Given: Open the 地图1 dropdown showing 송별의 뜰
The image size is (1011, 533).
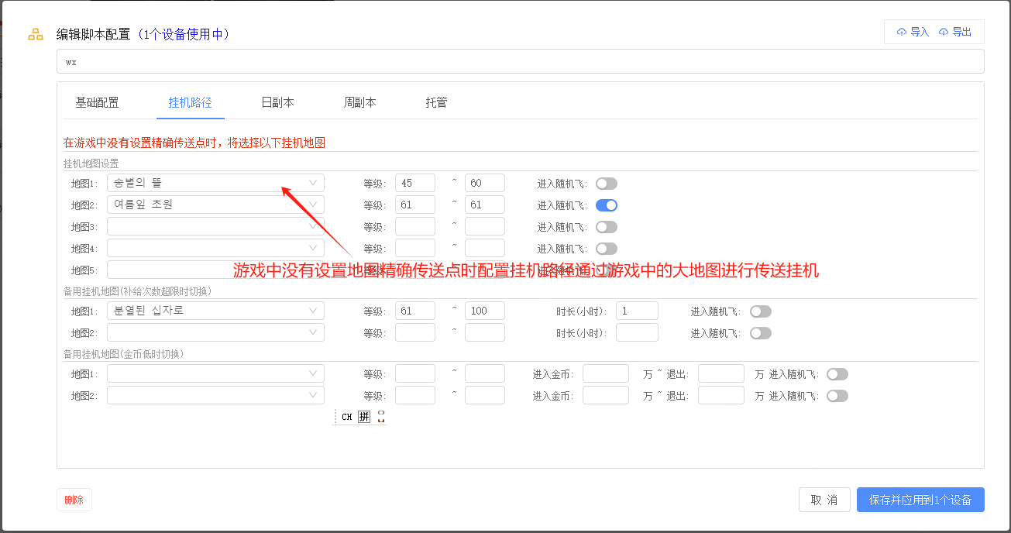Looking at the screenshot, I should click(215, 183).
